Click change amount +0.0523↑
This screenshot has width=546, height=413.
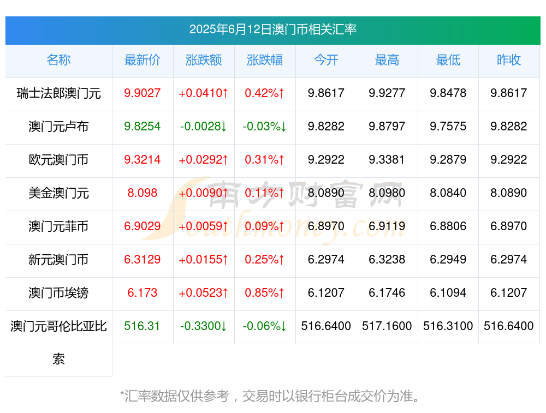(x=203, y=292)
